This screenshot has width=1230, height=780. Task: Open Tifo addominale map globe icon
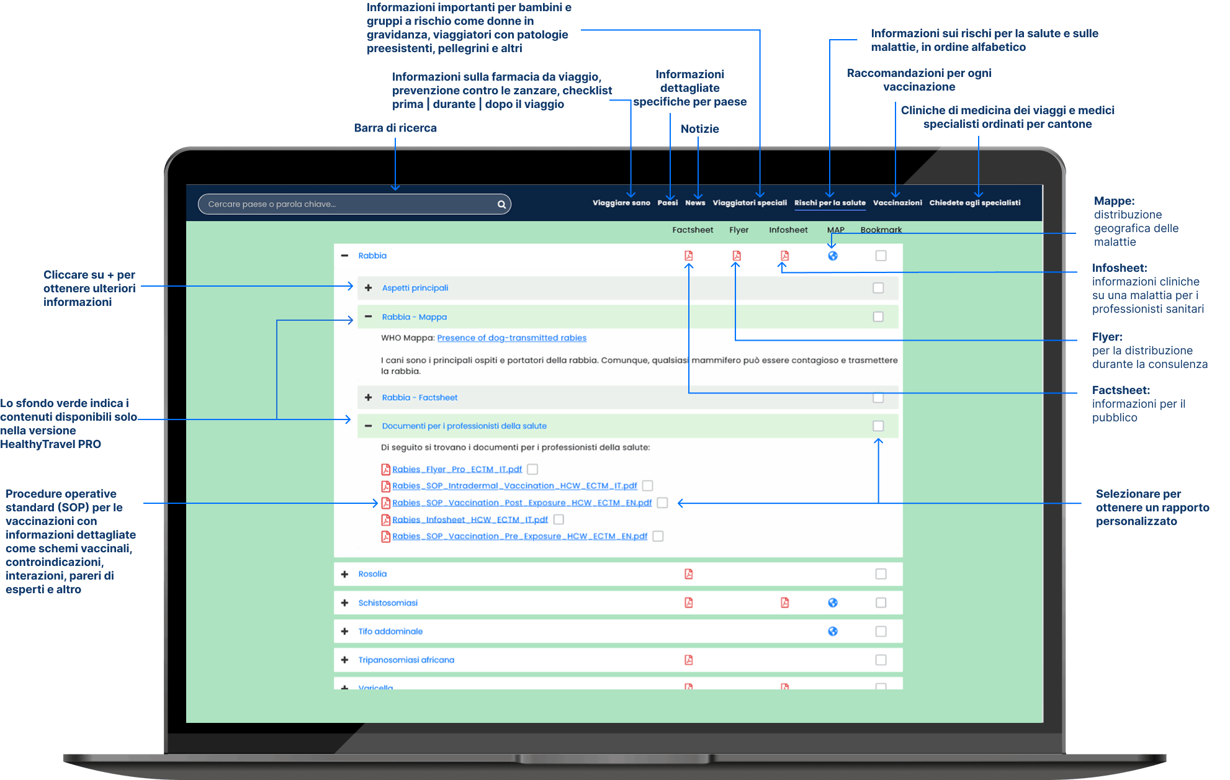click(833, 631)
